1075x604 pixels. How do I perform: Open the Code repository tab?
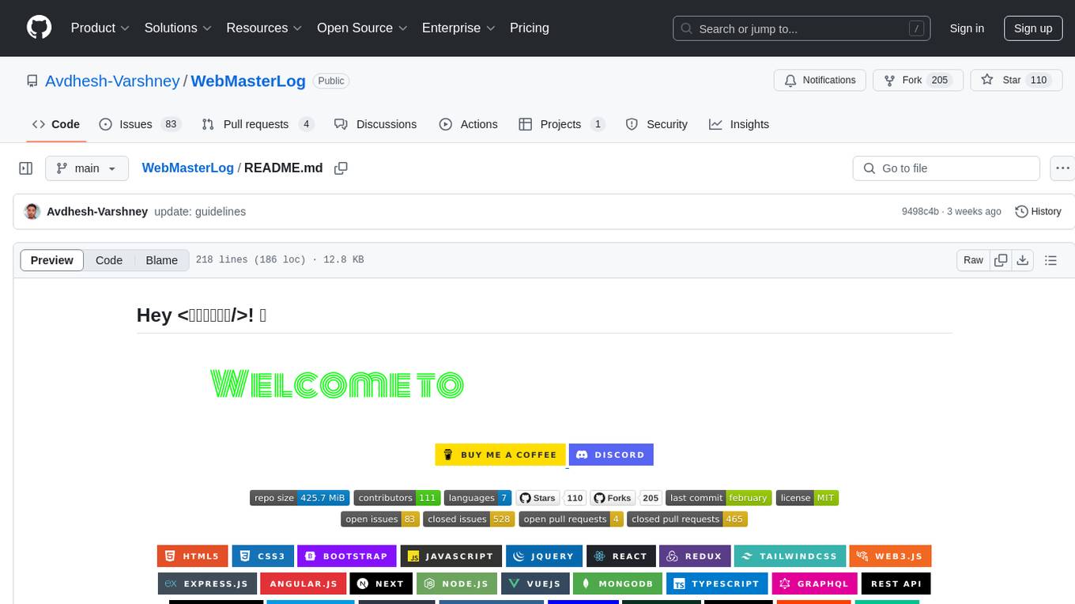tap(55, 124)
